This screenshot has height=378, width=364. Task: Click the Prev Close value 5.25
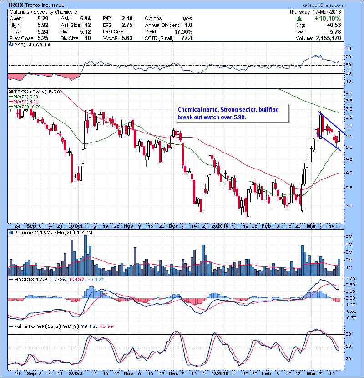coord(43,38)
